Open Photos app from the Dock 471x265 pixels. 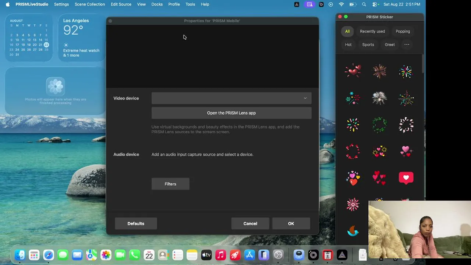click(x=106, y=255)
